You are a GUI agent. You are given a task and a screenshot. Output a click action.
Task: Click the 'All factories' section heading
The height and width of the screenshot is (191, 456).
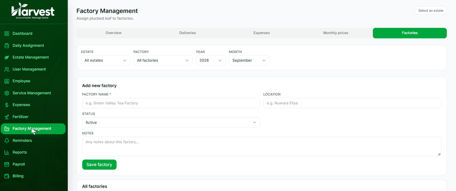click(95, 186)
